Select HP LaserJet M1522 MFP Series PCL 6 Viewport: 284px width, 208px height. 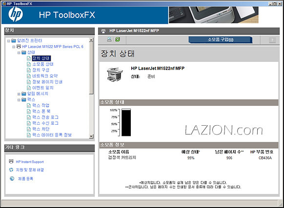53,47
